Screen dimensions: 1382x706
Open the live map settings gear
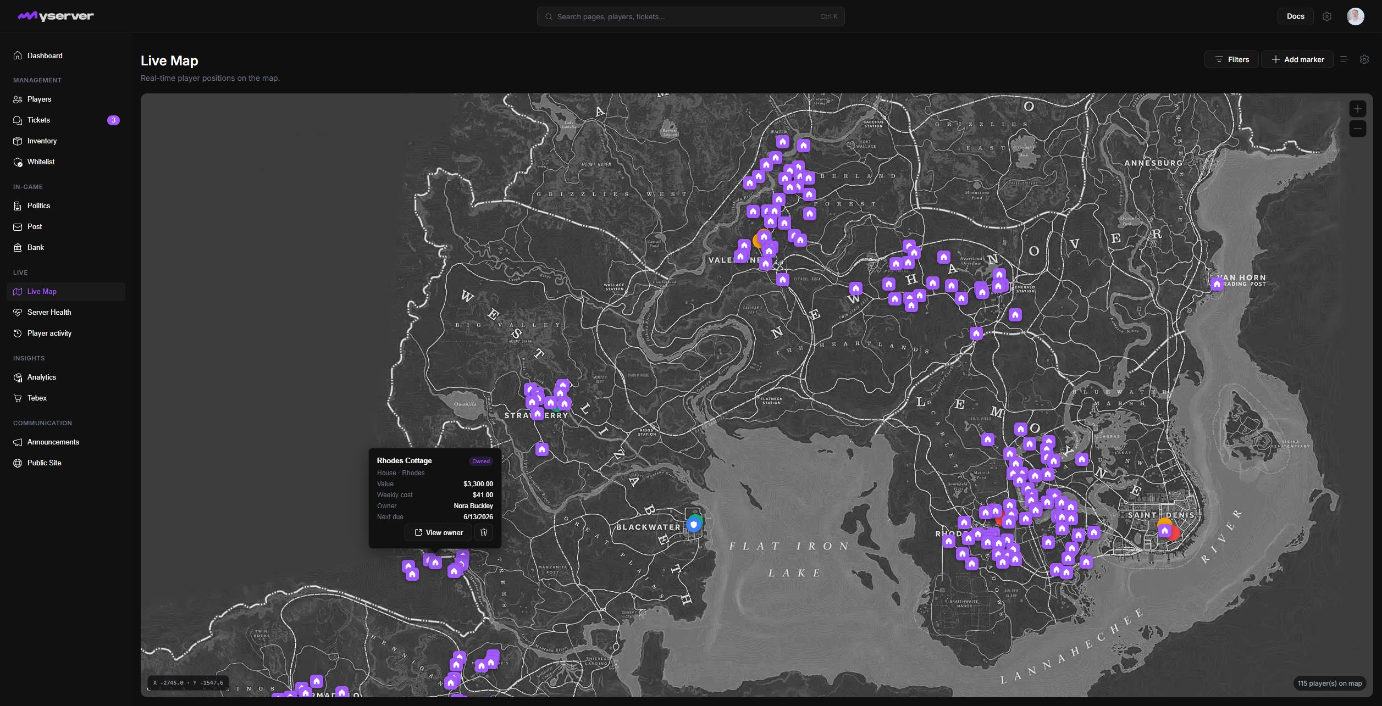[1364, 59]
